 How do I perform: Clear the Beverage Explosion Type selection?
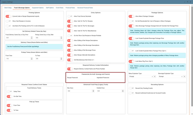[x=182, y=77]
